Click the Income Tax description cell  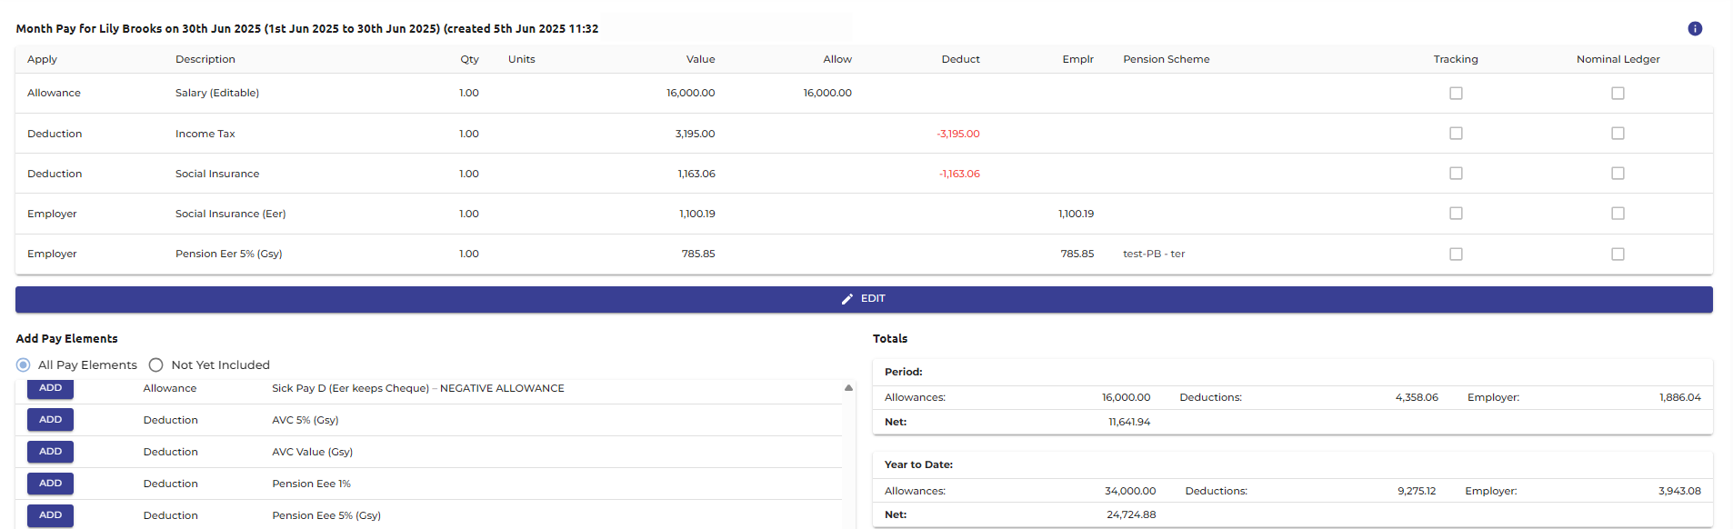pyautogui.click(x=205, y=134)
